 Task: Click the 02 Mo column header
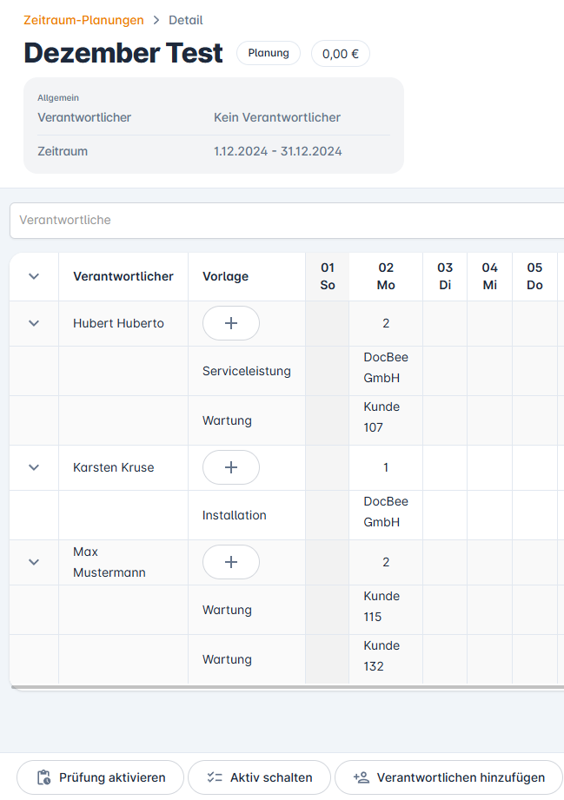tap(385, 275)
